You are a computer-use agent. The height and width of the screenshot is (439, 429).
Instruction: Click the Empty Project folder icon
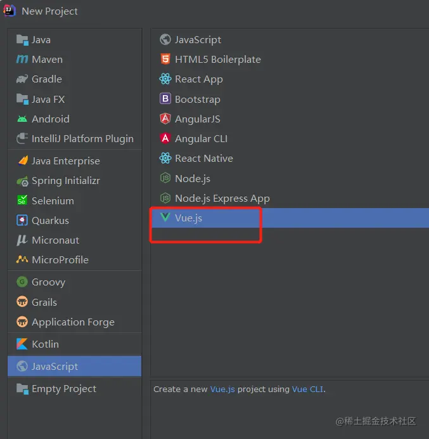click(x=22, y=389)
